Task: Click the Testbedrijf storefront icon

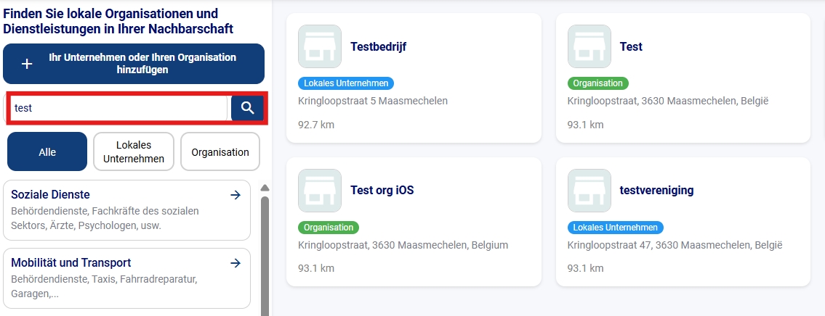Action: click(x=320, y=46)
